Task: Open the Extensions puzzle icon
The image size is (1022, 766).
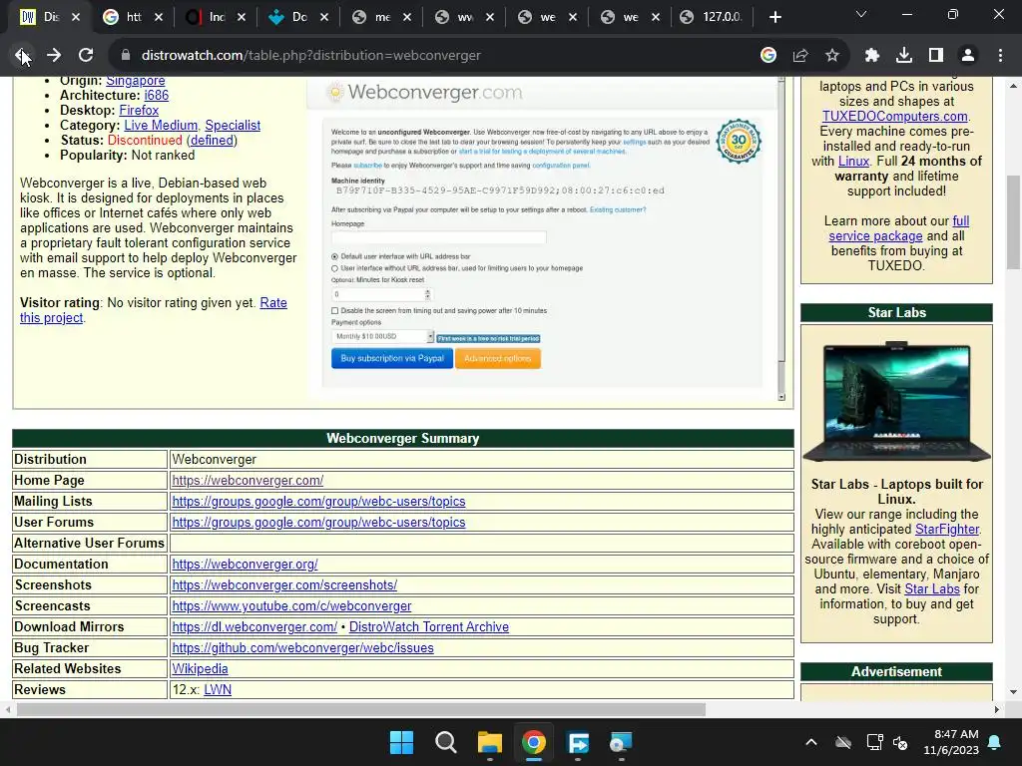Action: tap(872, 56)
